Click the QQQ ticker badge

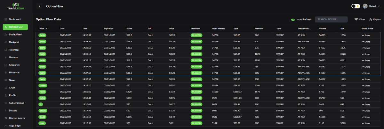coord(43,98)
